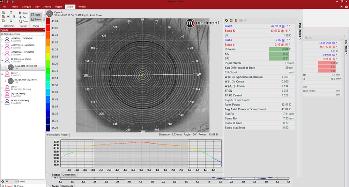This screenshot has width=349, height=187.
Task: Expand patient -1764975601, -975347862
Action: click(x=2, y=54)
